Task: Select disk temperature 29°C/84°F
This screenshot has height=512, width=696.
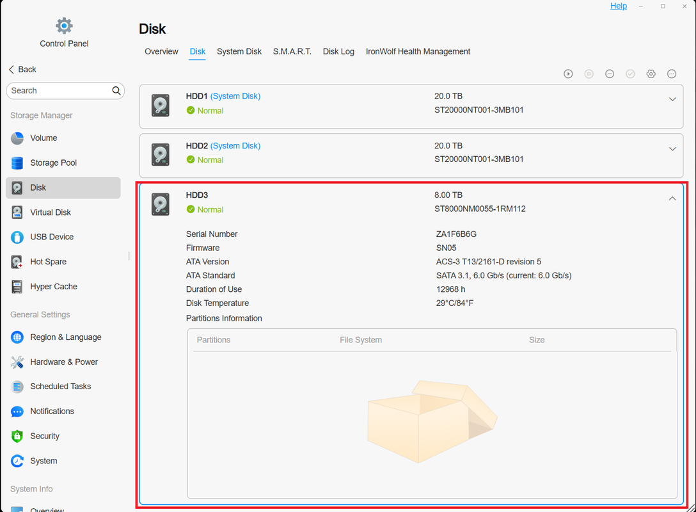Action: coord(455,303)
